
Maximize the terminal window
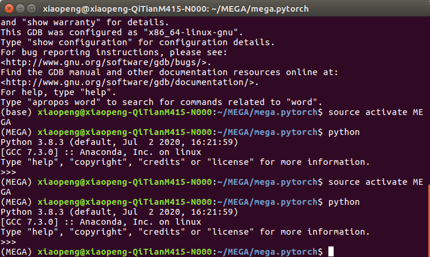point(31,8)
